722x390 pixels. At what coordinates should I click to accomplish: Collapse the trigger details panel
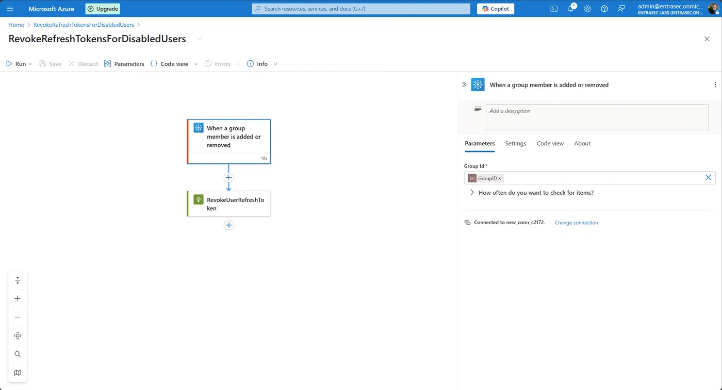(464, 84)
